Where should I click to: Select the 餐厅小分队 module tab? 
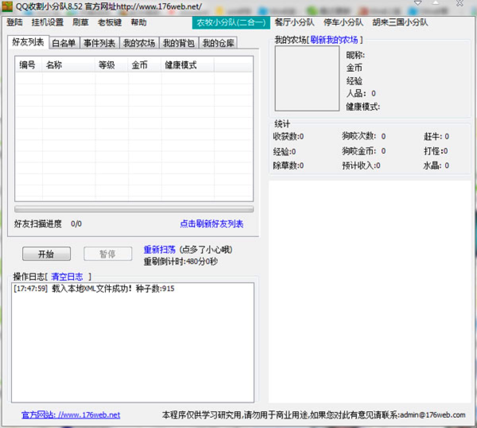tap(295, 23)
